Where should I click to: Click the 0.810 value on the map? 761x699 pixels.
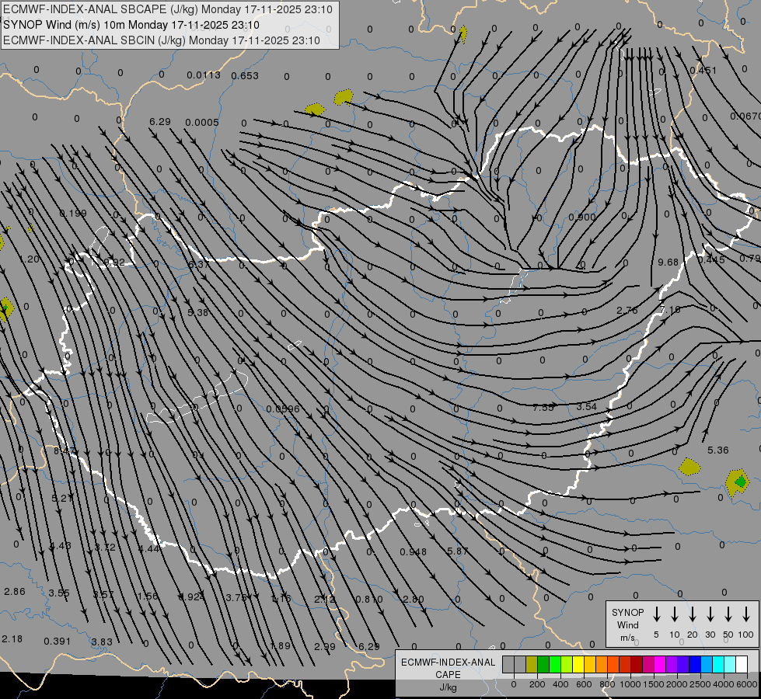tap(369, 600)
